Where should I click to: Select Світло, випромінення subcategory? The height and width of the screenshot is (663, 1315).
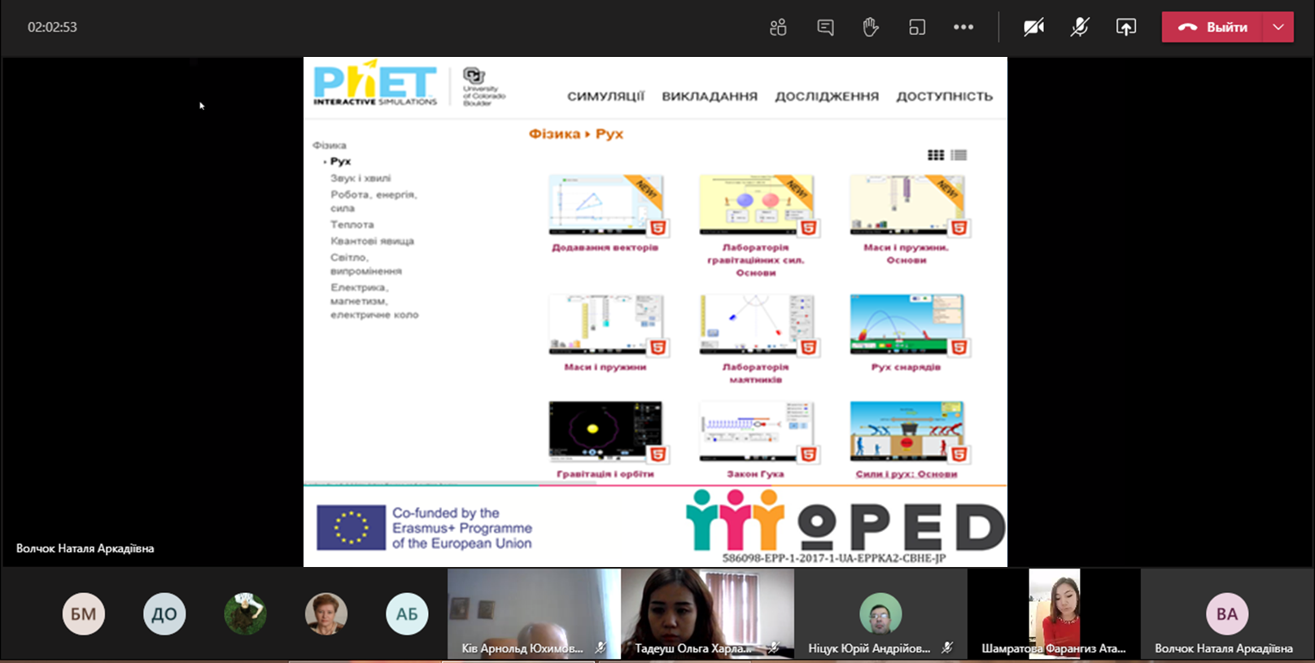[366, 264]
